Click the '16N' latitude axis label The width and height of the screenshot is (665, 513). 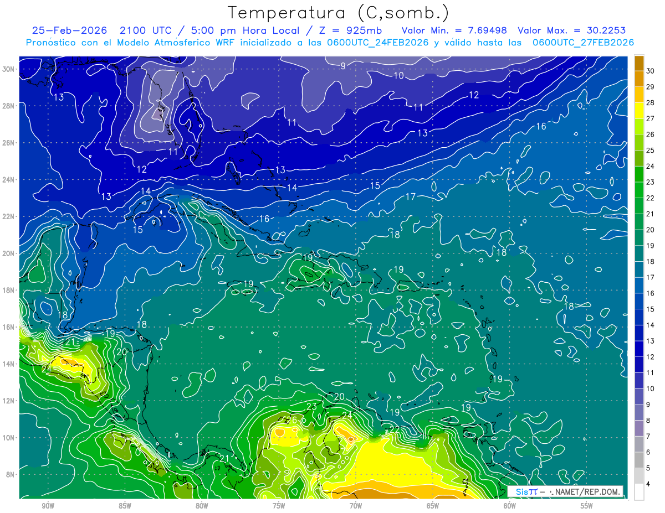9,327
